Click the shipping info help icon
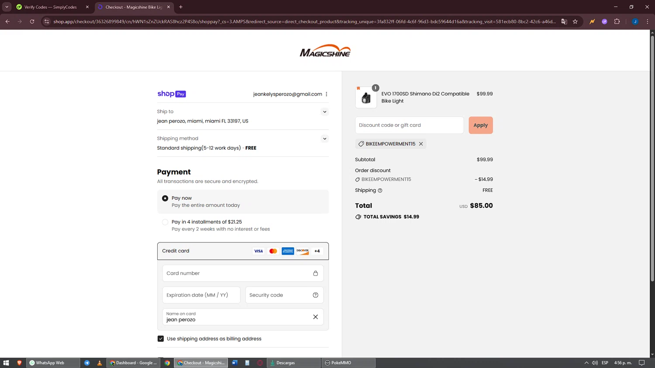655x368 pixels. (380, 191)
